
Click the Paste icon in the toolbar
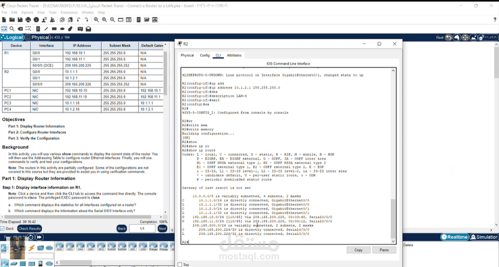coord(70,20)
